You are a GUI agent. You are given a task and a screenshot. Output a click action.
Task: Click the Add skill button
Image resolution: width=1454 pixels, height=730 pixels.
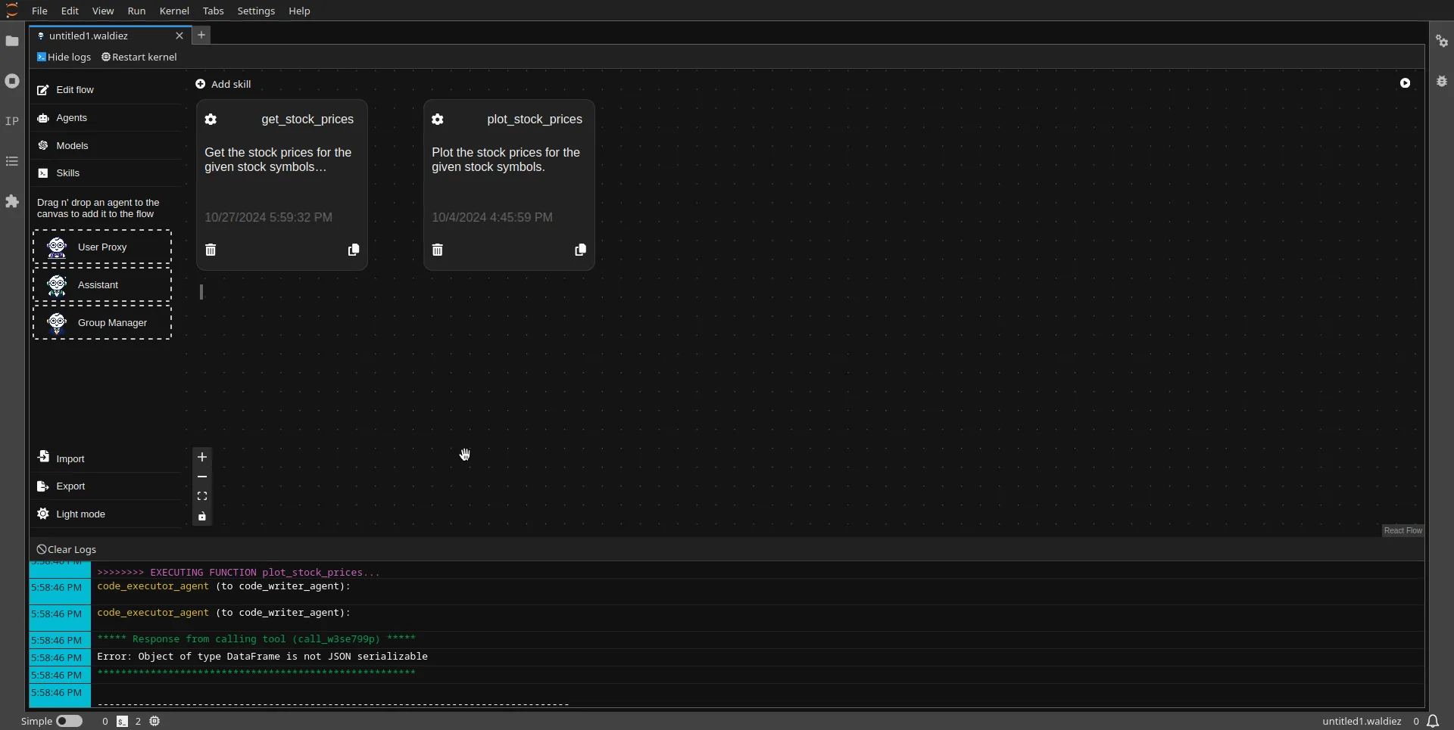pos(223,84)
